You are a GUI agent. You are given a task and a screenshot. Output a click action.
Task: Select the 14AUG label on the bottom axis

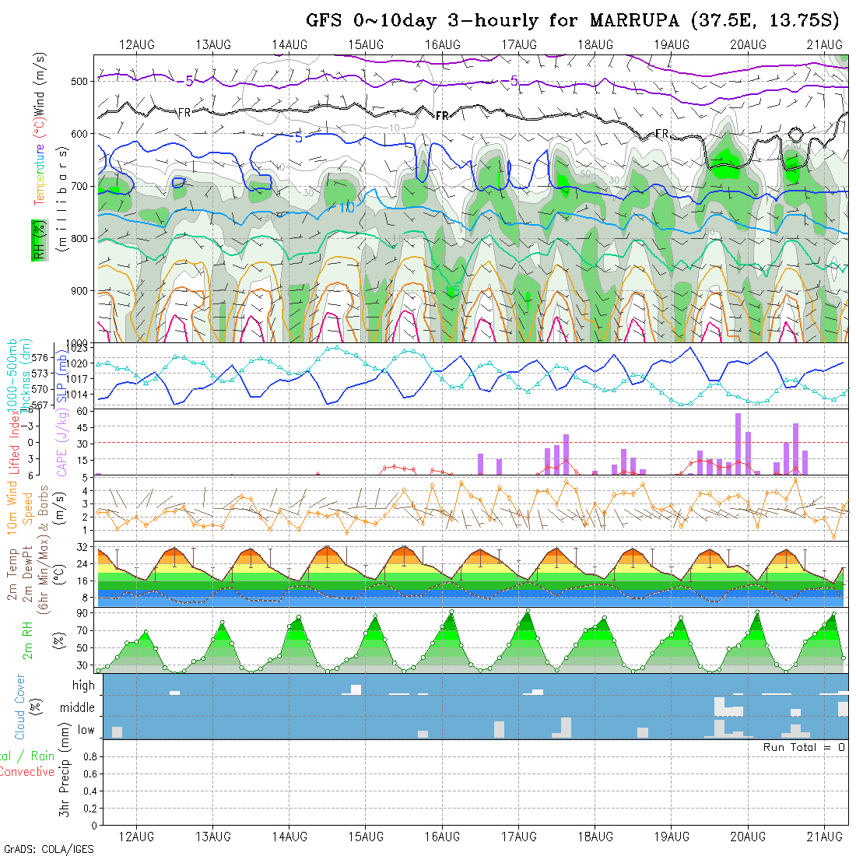(289, 836)
